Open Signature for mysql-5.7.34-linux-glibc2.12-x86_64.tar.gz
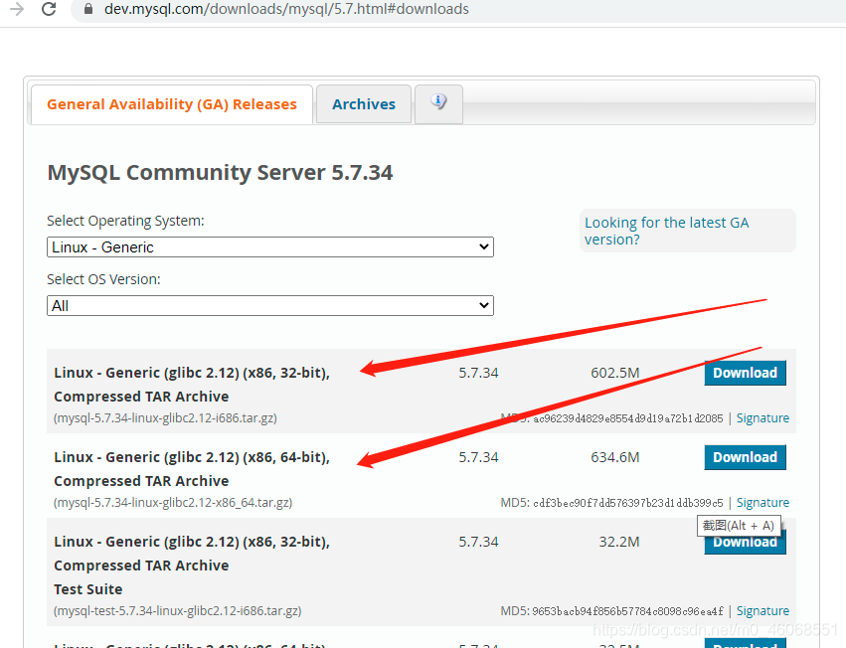The image size is (846, 648). [762, 503]
